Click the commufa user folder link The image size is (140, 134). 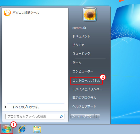point(79,28)
